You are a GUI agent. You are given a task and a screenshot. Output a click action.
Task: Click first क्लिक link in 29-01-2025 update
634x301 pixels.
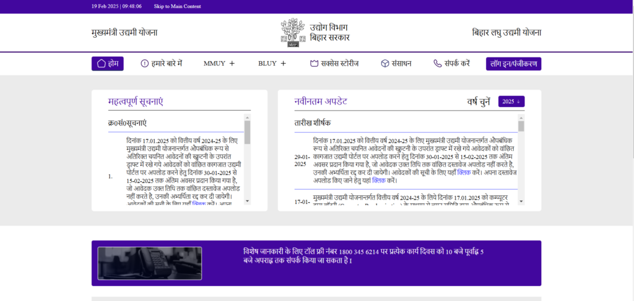[464, 172]
